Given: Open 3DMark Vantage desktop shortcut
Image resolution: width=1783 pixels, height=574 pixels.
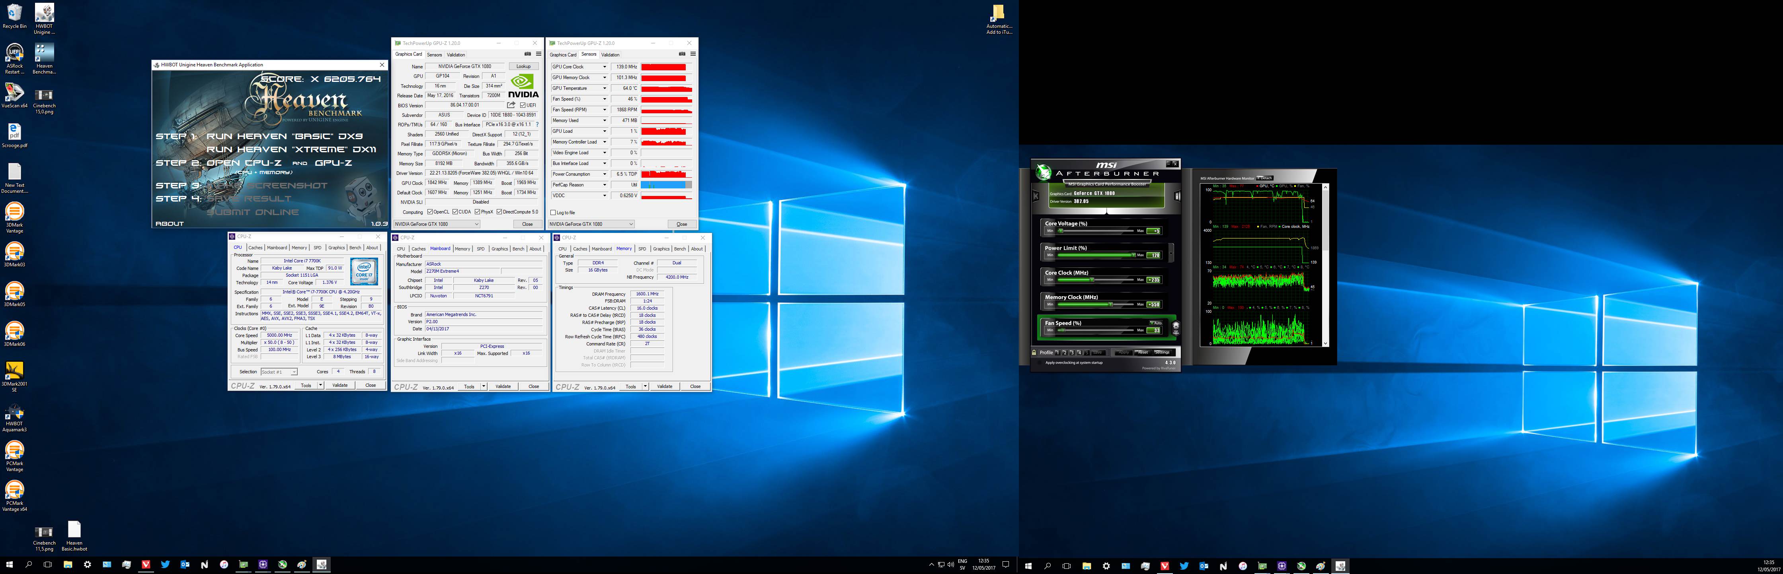Looking at the screenshot, I should click(x=15, y=219).
